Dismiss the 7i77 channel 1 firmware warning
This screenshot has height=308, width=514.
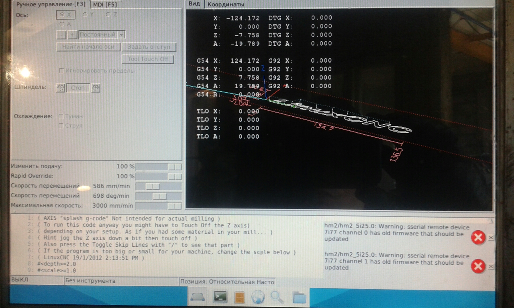pos(491,267)
